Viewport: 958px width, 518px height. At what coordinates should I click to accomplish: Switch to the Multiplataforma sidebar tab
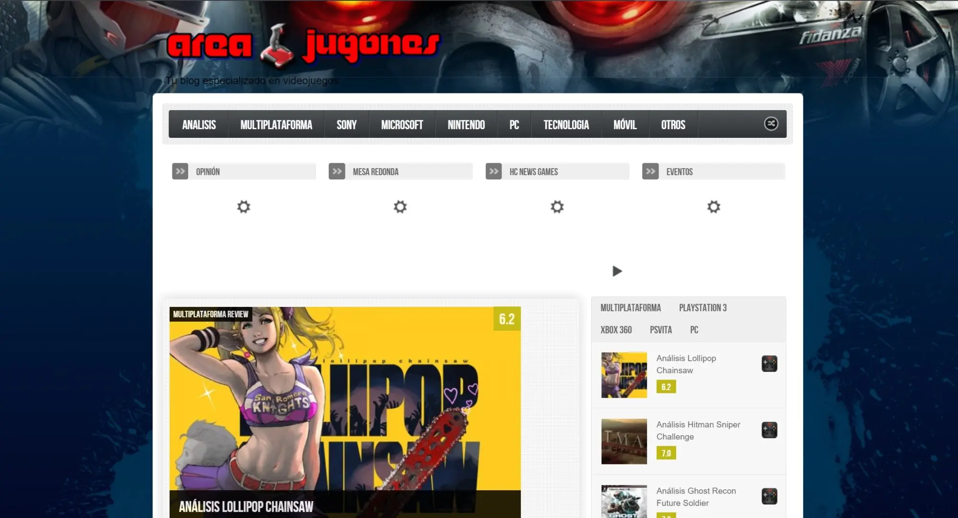click(630, 308)
